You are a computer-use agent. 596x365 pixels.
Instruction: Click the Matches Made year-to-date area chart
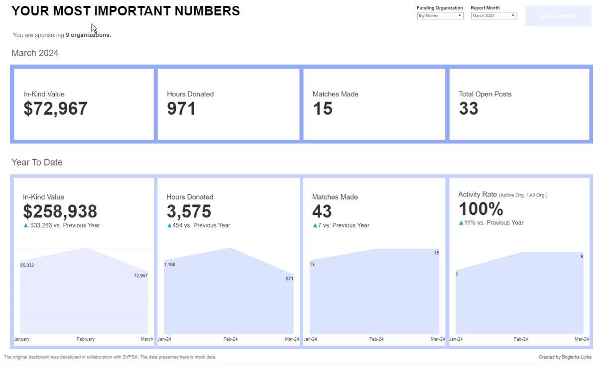374,292
